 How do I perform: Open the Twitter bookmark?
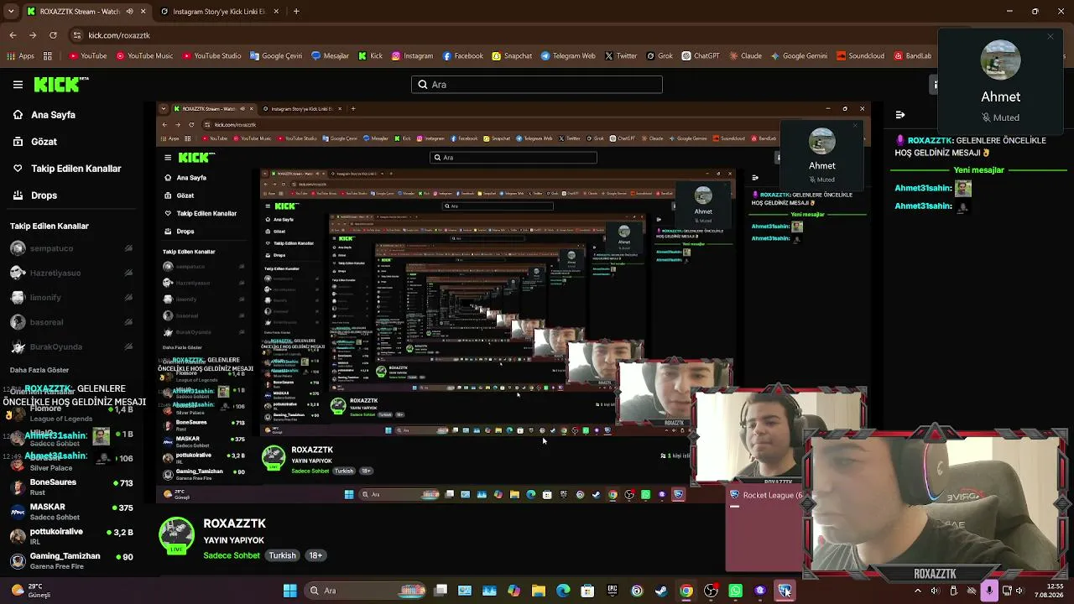[621, 56]
